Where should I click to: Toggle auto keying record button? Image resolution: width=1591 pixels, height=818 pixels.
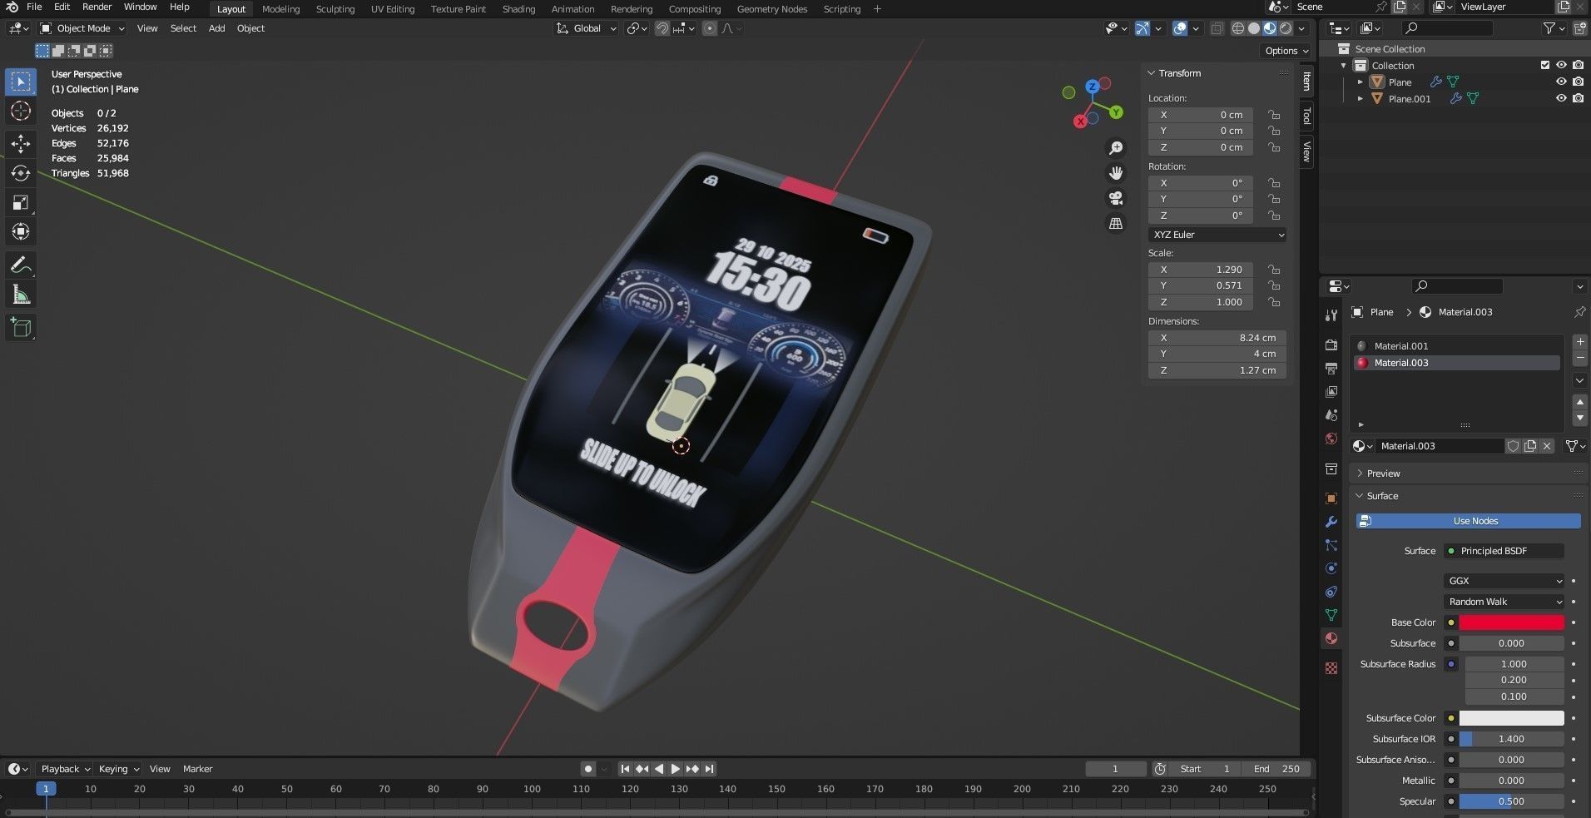(588, 769)
